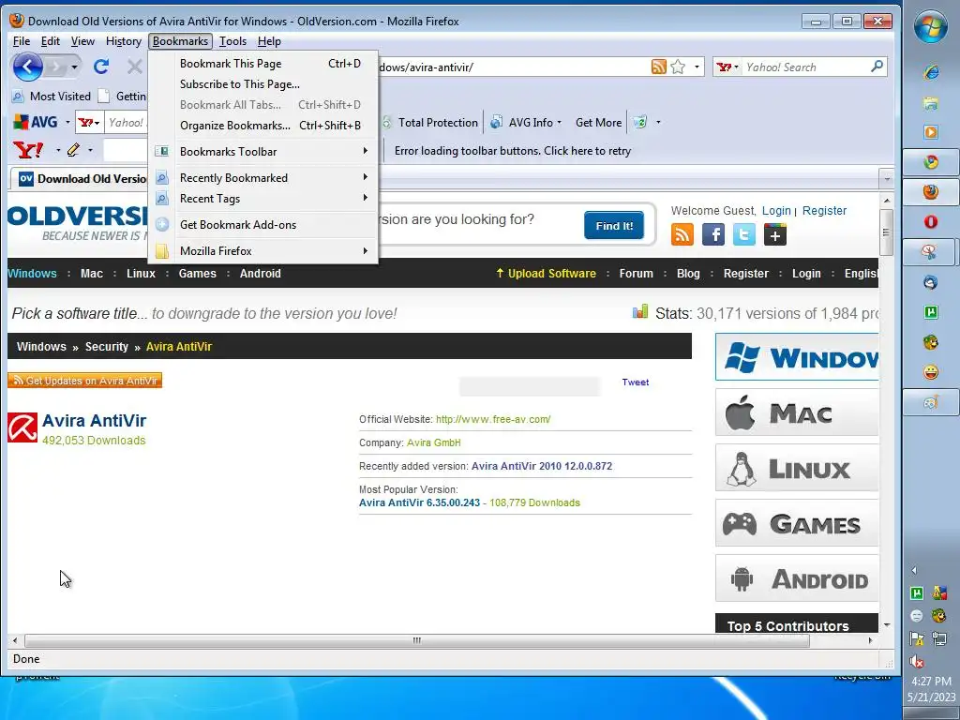Open Thunderbird from the taskbar
The height and width of the screenshot is (720, 960).
pyautogui.click(x=931, y=281)
